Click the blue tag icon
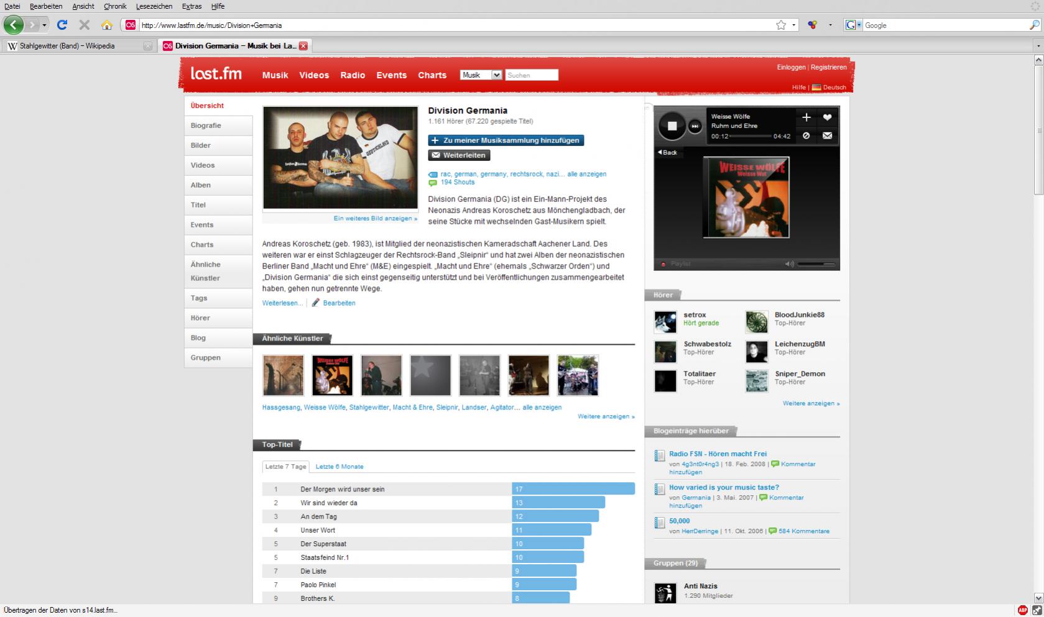1044x617 pixels. click(x=433, y=175)
